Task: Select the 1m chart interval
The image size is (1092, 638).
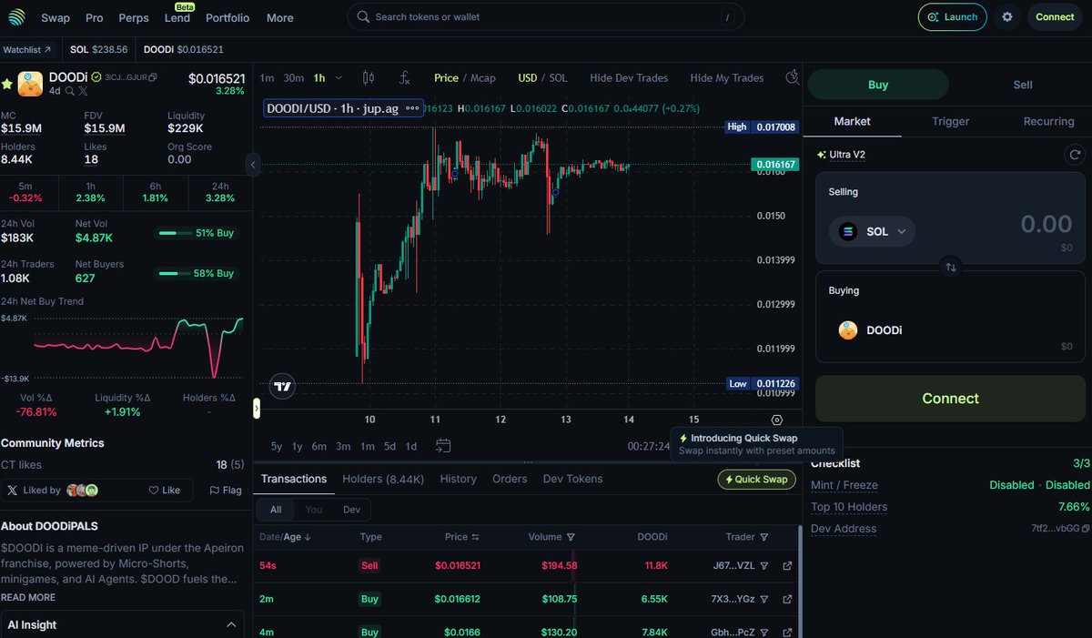Action: 267,78
